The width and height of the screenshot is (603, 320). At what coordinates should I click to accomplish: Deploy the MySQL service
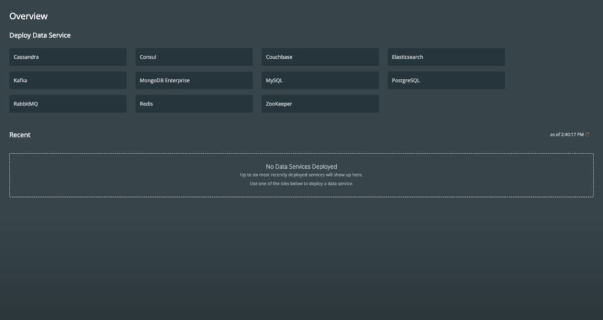pyautogui.click(x=320, y=81)
